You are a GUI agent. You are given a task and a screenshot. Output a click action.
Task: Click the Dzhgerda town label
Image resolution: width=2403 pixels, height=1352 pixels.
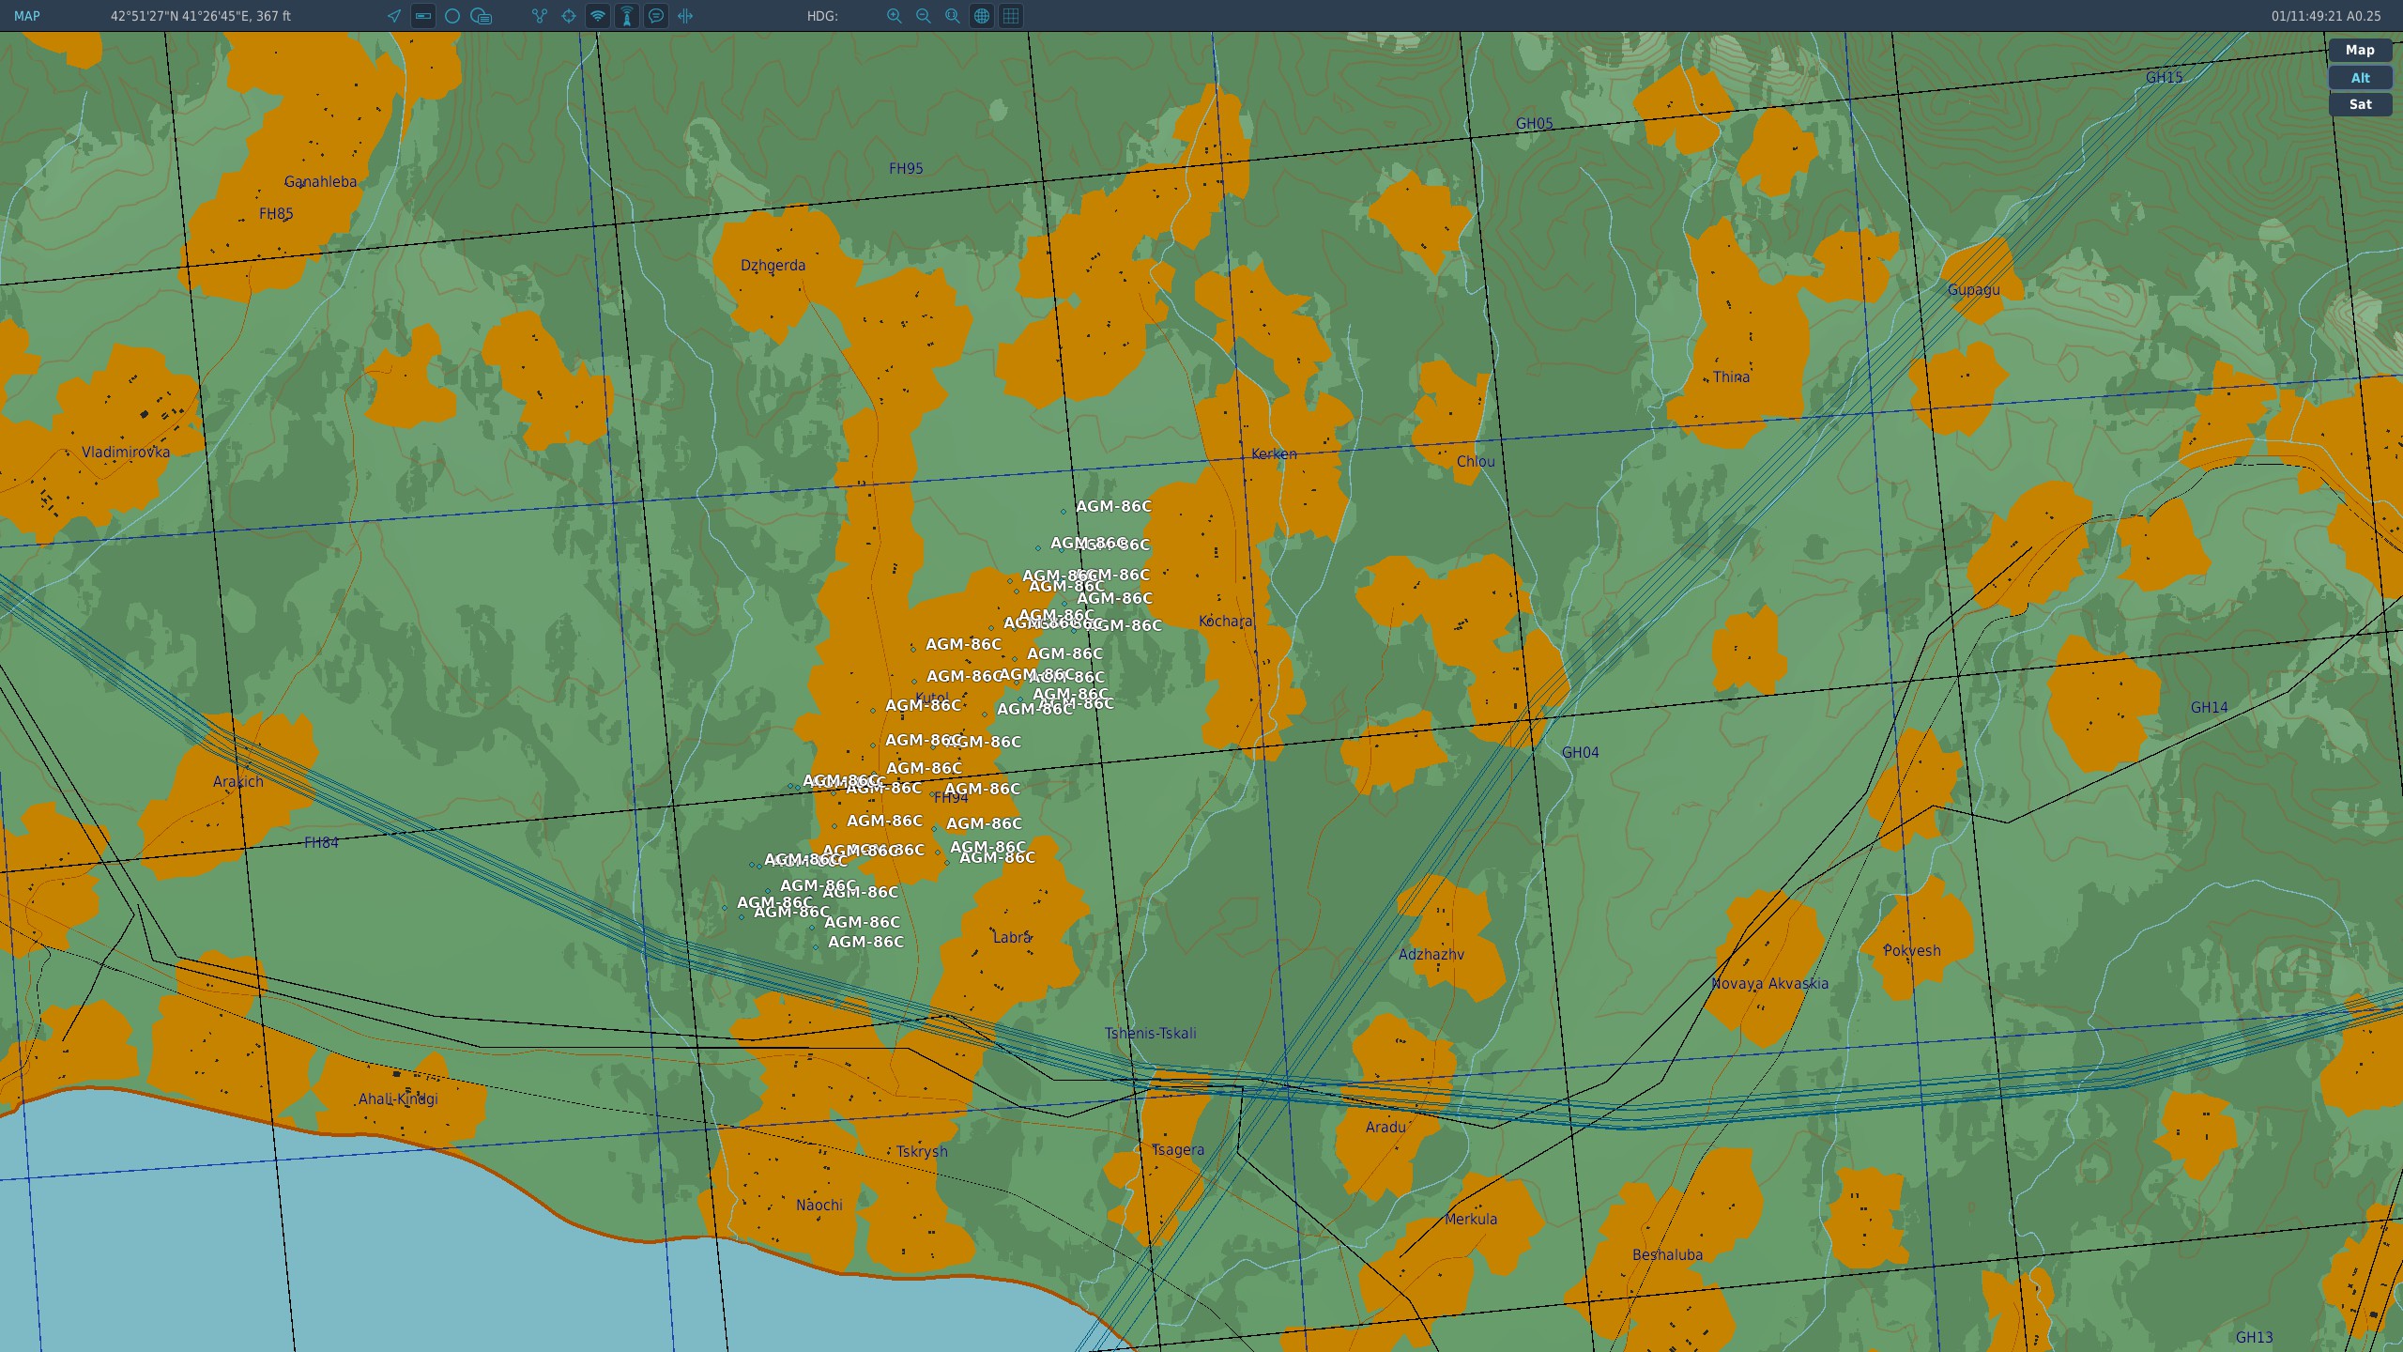(773, 266)
